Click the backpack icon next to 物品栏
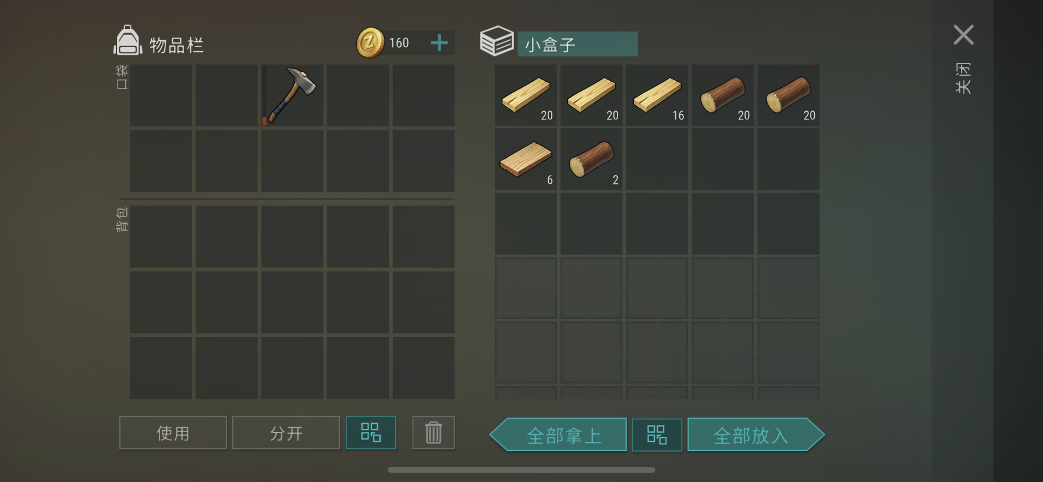The image size is (1043, 482). [x=127, y=41]
